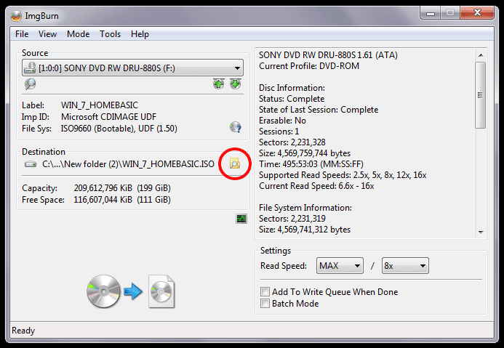This screenshot has height=348, width=504.
Task: Click the green down-arrow tray icon
Action: pyautogui.click(x=234, y=84)
